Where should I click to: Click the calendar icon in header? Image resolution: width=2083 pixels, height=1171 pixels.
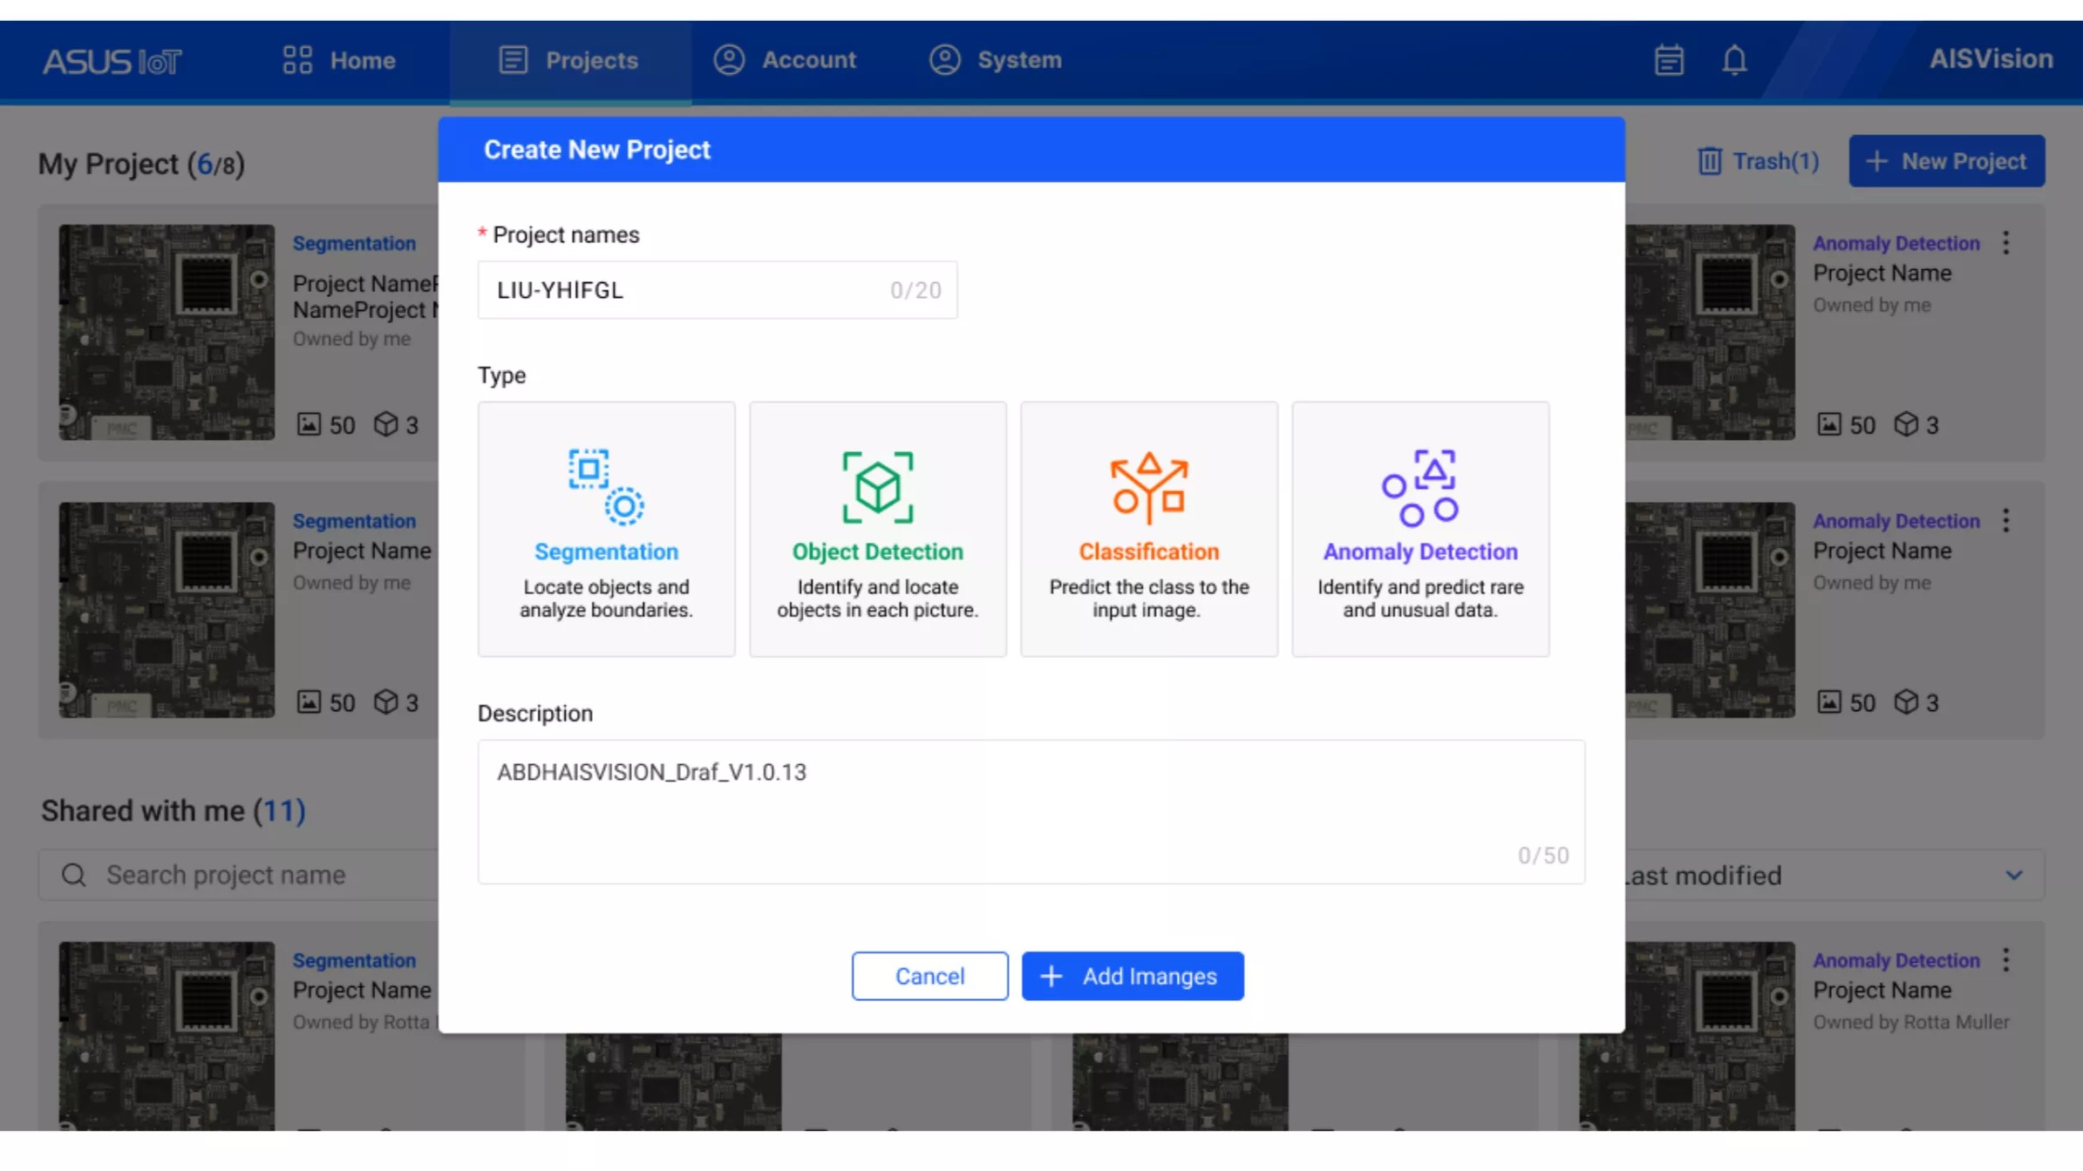pos(1668,60)
